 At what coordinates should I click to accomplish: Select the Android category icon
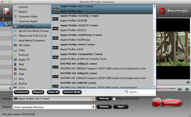[15, 55]
